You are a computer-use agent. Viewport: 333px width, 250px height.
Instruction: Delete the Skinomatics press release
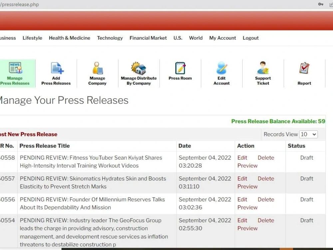(266, 179)
